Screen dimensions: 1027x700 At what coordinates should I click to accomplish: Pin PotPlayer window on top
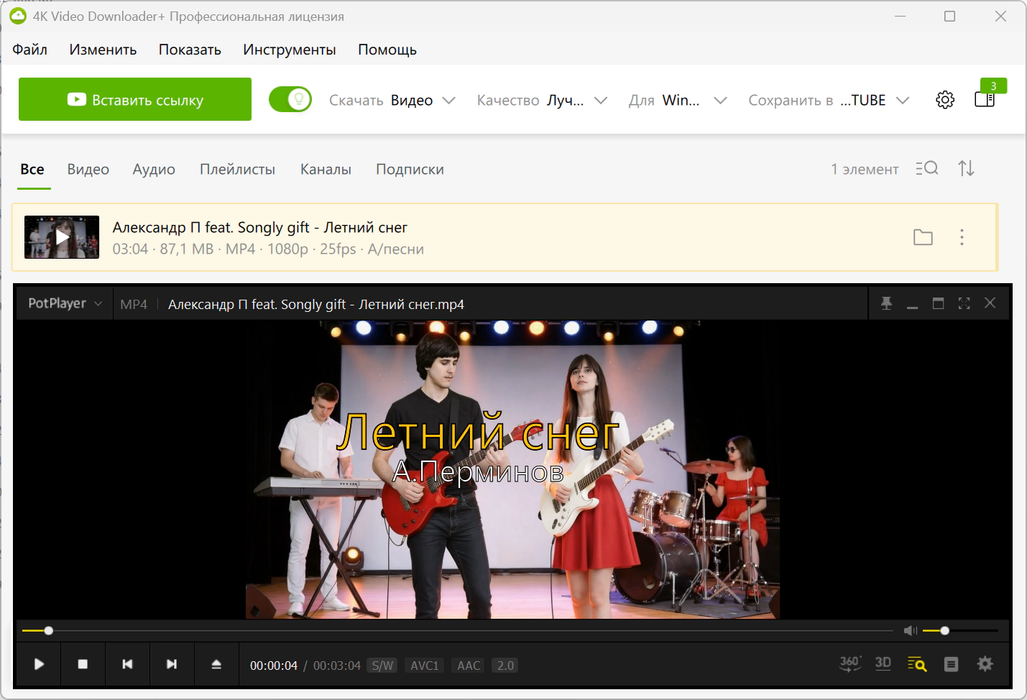click(886, 303)
